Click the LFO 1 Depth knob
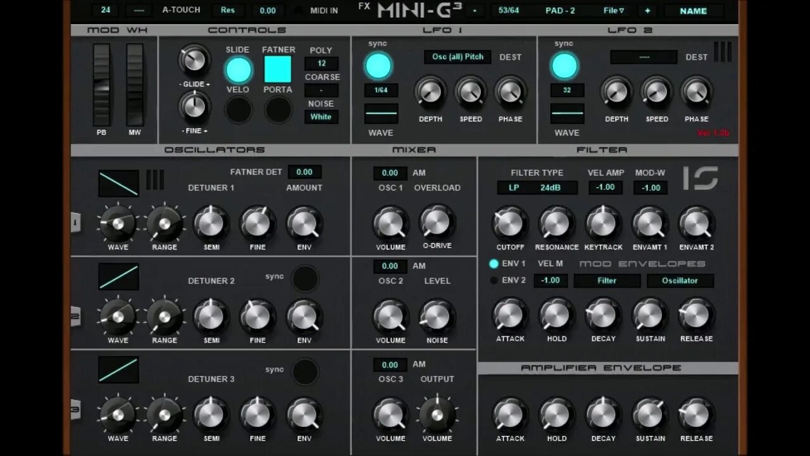Viewport: 810px width, 456px height. click(430, 93)
